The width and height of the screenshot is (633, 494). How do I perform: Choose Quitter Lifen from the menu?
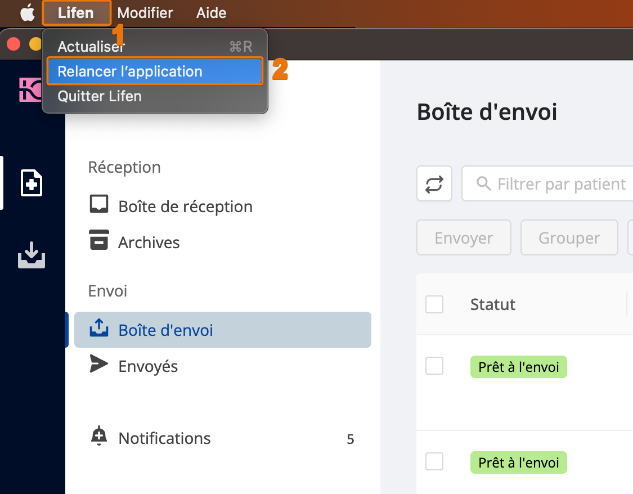click(x=155, y=96)
